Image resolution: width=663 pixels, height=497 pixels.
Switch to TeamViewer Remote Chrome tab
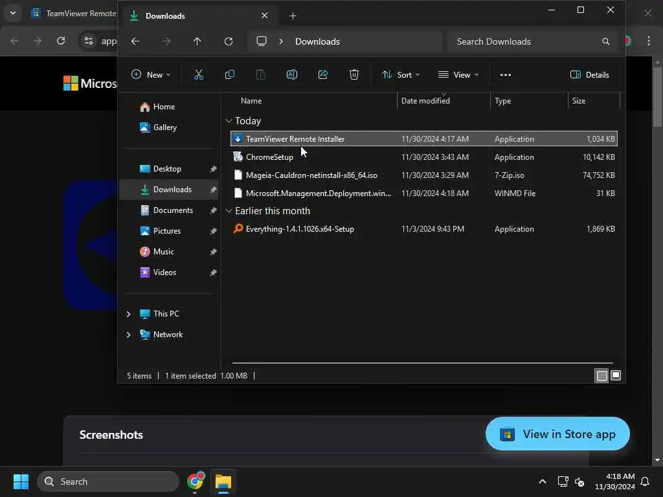74,14
